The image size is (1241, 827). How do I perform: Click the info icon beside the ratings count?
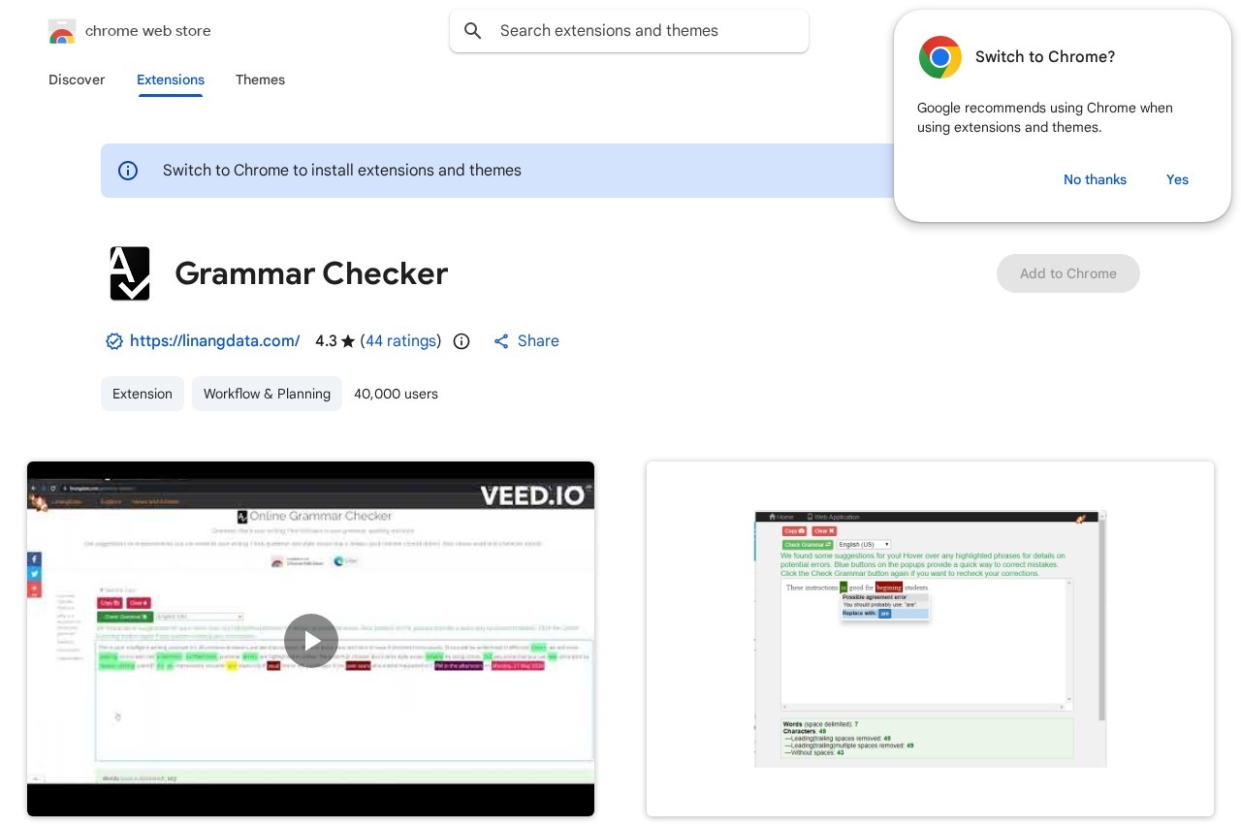(x=461, y=341)
